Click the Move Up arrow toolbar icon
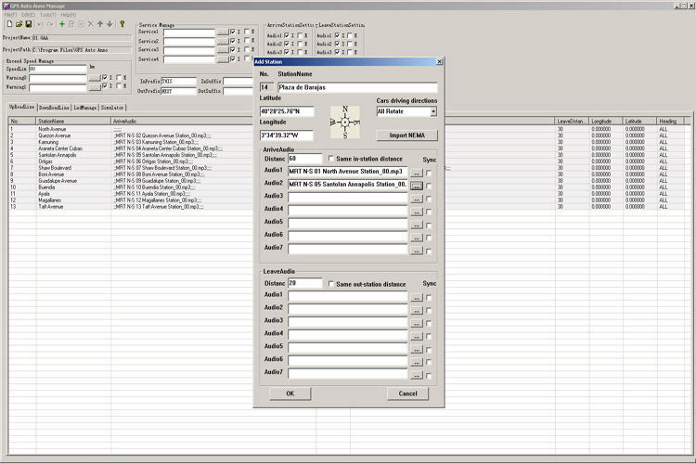Image resolution: width=696 pixels, height=464 pixels. coord(100,24)
